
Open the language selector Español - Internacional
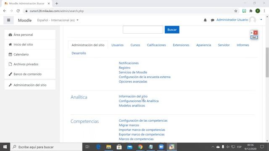pyautogui.click(x=58, y=20)
